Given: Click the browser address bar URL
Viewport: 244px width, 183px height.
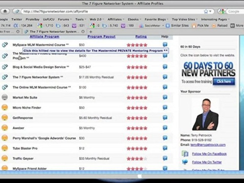Looking at the screenshot, I should coord(56,11).
